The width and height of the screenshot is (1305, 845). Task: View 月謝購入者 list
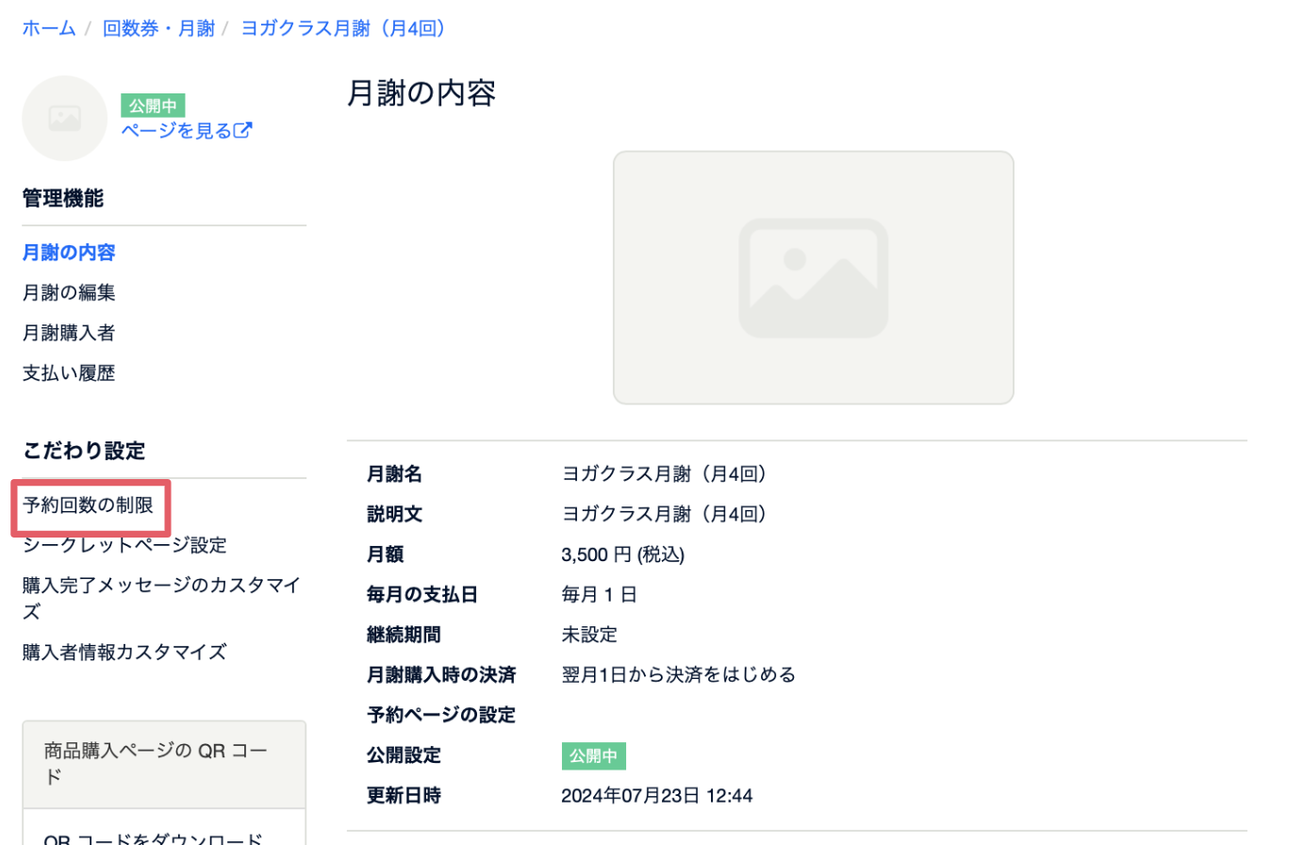point(69,333)
